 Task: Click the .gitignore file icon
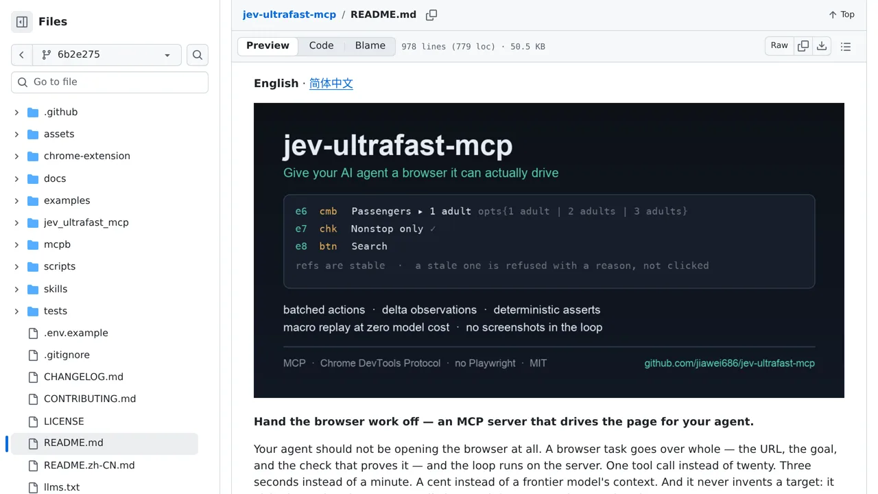click(33, 355)
